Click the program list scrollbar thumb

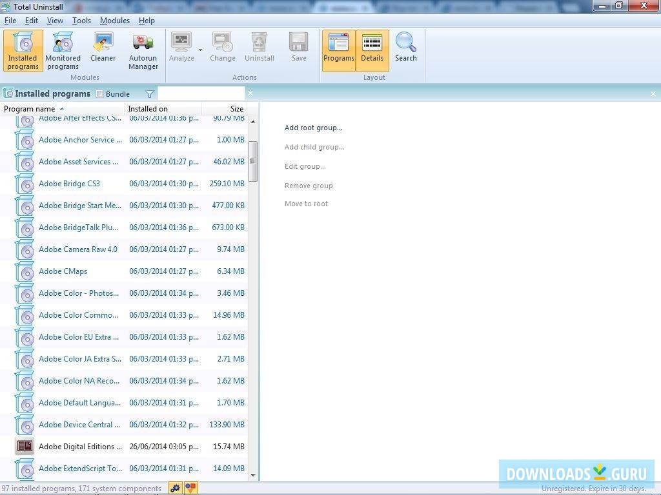point(253,161)
